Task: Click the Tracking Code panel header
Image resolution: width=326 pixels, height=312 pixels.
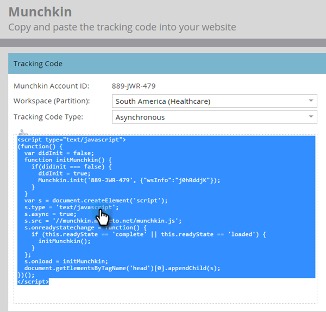Action: (167, 64)
